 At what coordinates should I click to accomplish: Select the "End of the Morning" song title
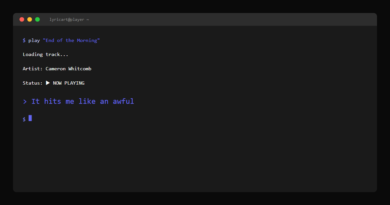71,40
